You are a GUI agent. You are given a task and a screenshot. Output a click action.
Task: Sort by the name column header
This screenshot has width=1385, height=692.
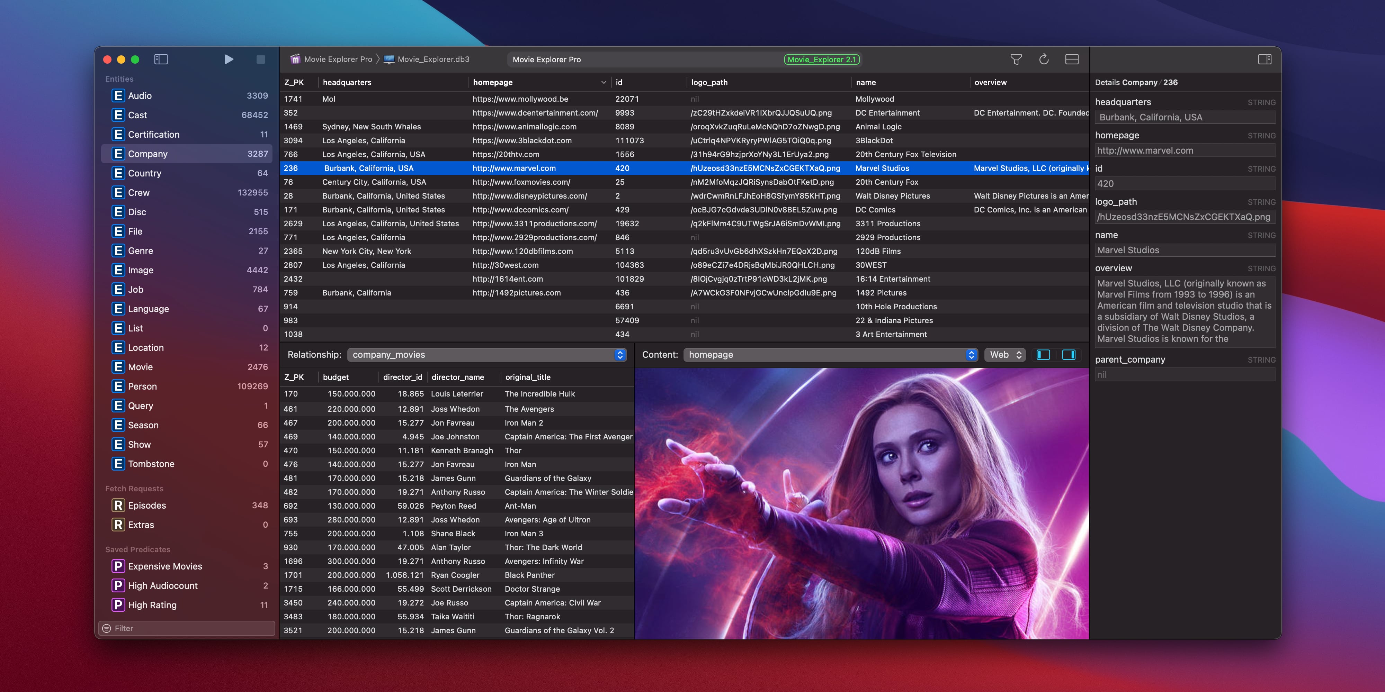tap(911, 82)
